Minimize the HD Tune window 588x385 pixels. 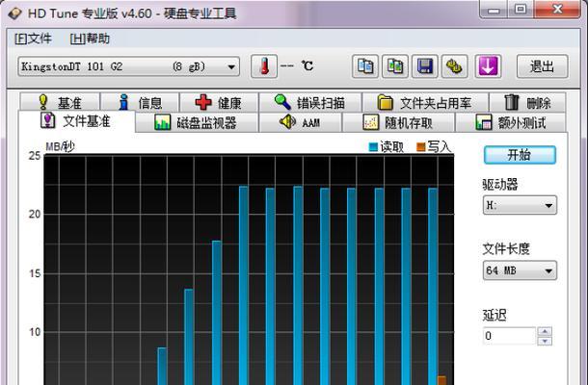[x=494, y=9]
